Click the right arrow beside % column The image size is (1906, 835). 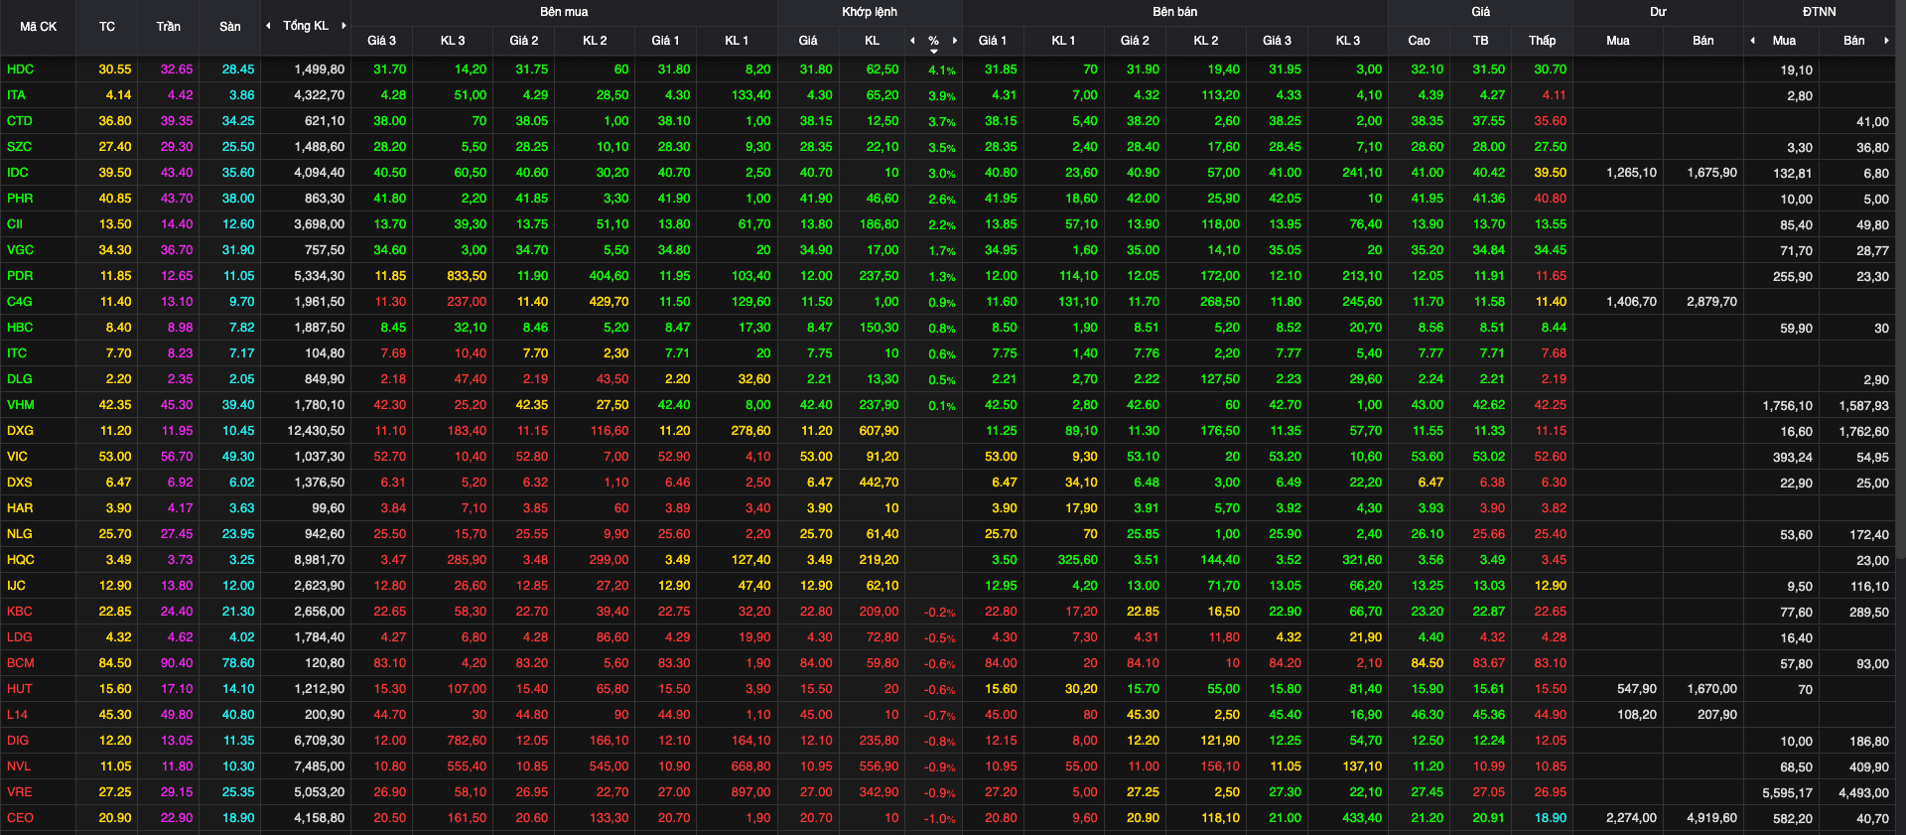[955, 41]
